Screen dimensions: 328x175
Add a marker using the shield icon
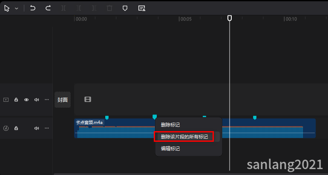125,9
